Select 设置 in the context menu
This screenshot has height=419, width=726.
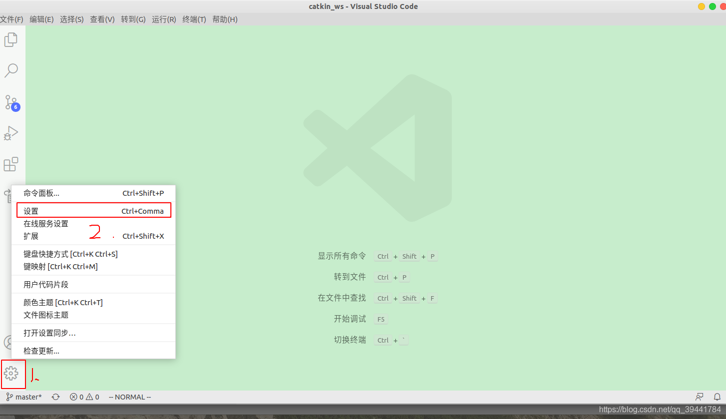click(93, 211)
